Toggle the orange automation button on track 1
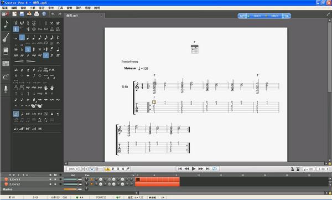Image resolution: width=332 pixels, height=200 pixels. click(92, 180)
